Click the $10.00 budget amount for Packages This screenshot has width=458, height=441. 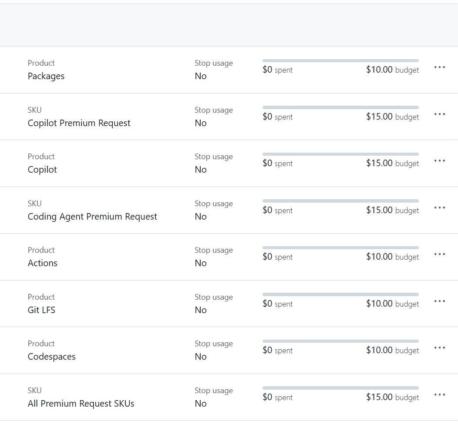coord(379,70)
